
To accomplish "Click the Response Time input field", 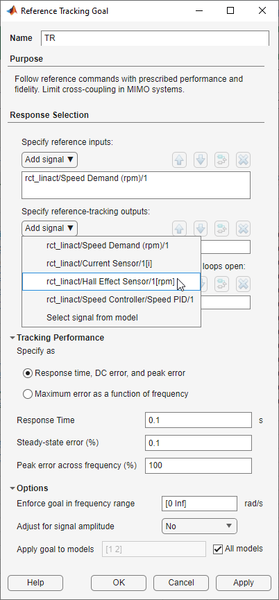I will click(198, 420).
